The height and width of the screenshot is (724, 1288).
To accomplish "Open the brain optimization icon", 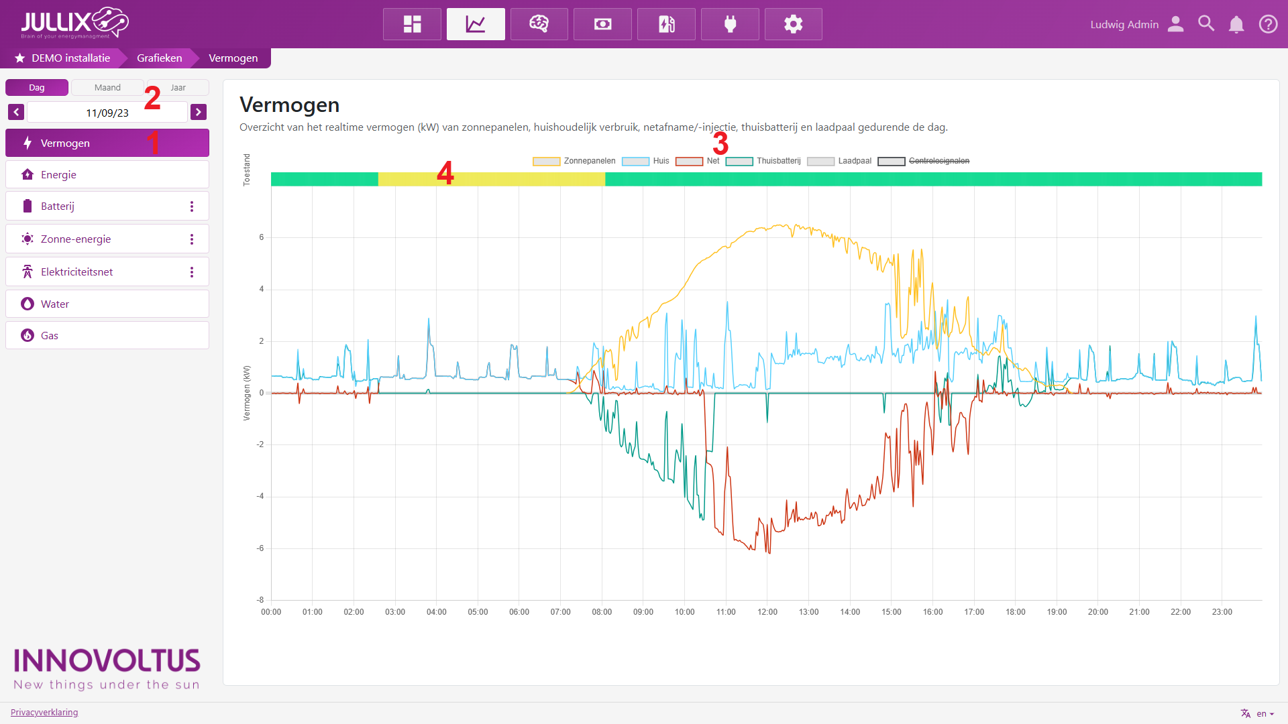I will coord(539,24).
